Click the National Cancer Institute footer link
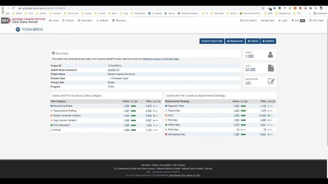This screenshot has width=328, height=184. point(193,169)
